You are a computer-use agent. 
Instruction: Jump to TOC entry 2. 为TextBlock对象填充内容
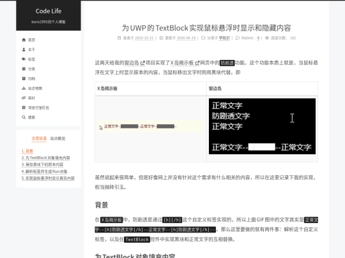(46, 158)
